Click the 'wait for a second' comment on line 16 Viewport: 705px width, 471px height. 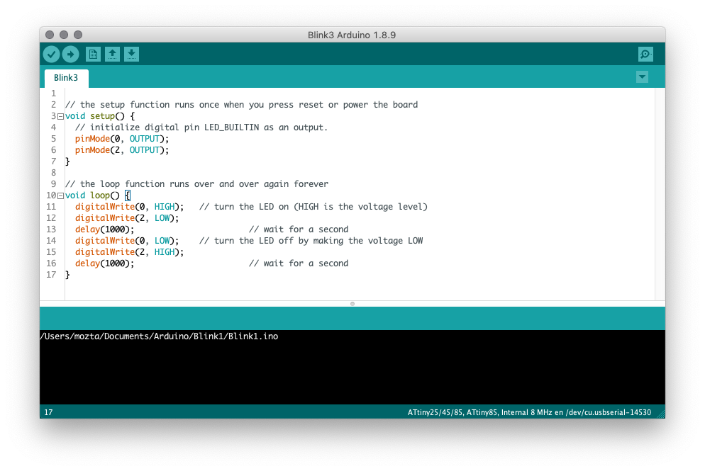coord(299,263)
